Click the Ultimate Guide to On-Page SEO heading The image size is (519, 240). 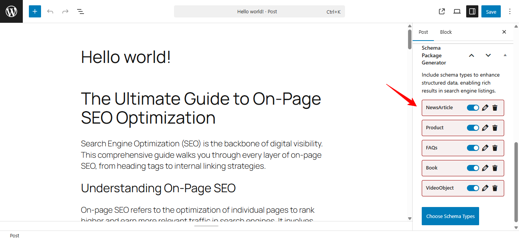[x=201, y=108]
